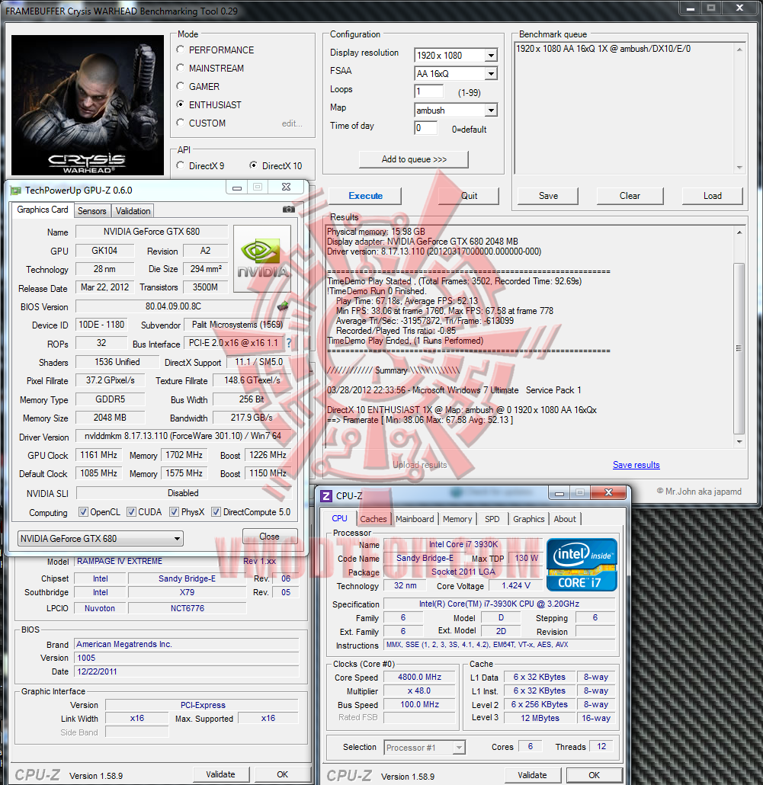Switch to the Validation tab in GPU-Z
The height and width of the screenshot is (785, 763).
[x=133, y=211]
